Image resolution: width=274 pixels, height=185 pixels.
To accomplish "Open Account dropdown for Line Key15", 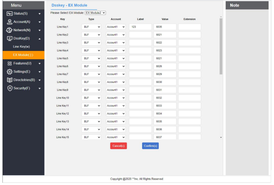I will pyautogui.click(x=116, y=137).
